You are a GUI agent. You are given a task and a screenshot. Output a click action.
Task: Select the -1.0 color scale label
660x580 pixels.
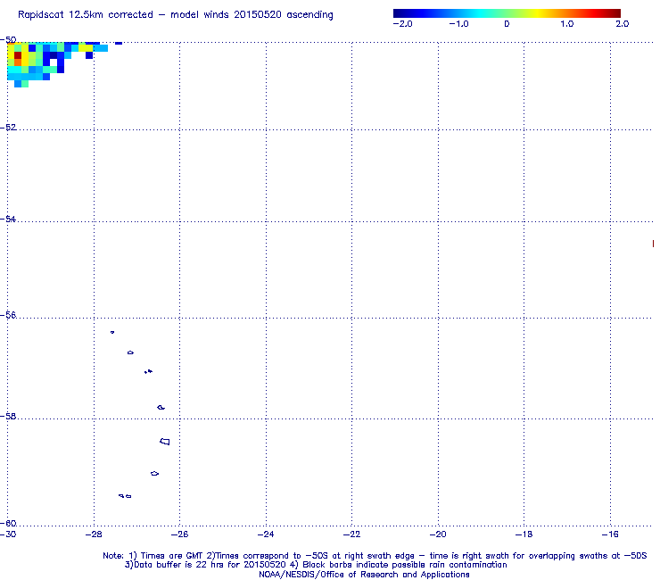[x=458, y=24]
